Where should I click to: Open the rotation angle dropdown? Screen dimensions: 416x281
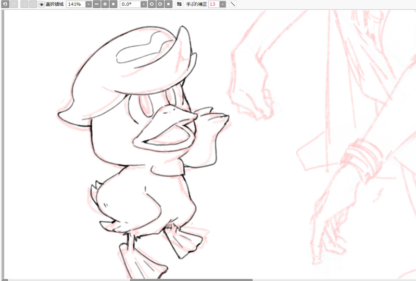144,4
